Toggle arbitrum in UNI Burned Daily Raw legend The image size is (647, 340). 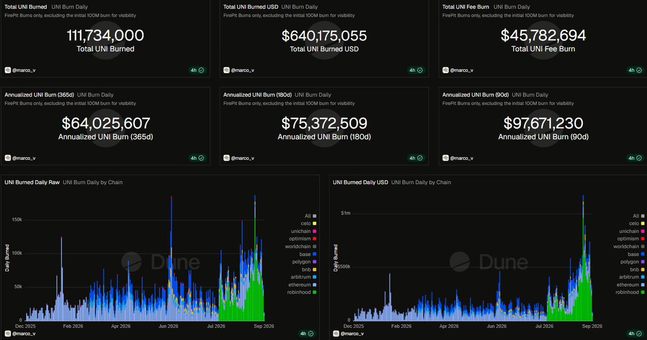(x=303, y=277)
